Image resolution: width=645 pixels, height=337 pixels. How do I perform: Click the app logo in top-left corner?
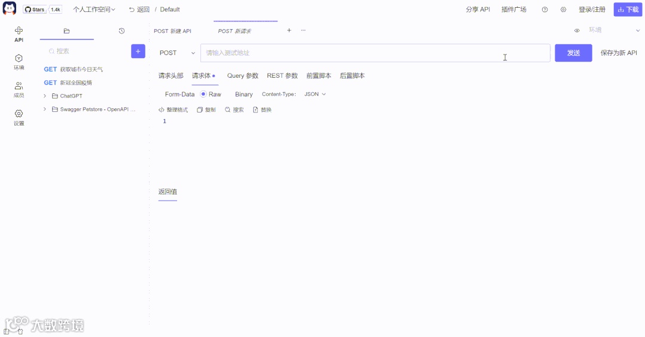10,8
